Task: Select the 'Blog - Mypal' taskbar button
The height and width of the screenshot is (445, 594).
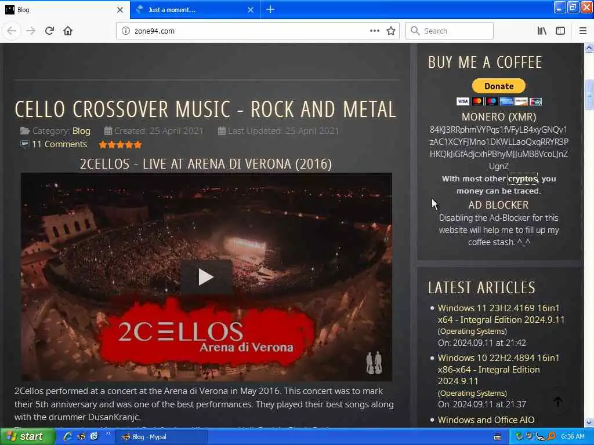Action: pos(161,437)
